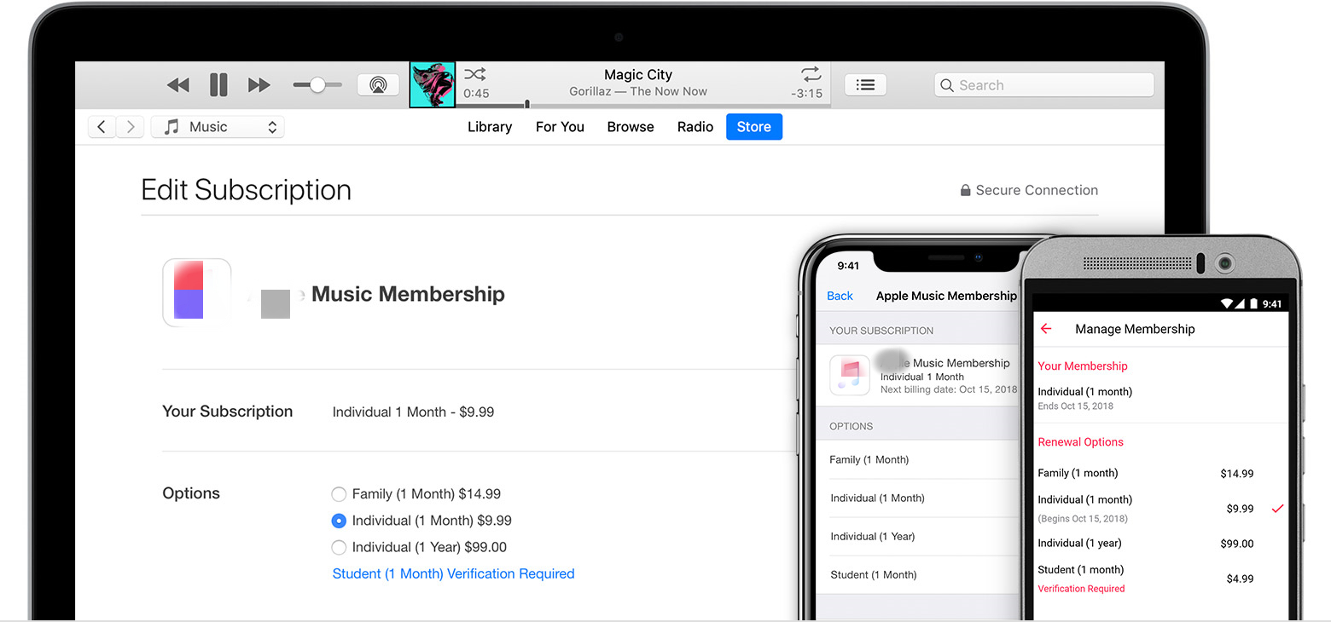Open Student (1 Month) Verification Required link
Viewport: 1331px width, 622px height.
[x=453, y=573]
